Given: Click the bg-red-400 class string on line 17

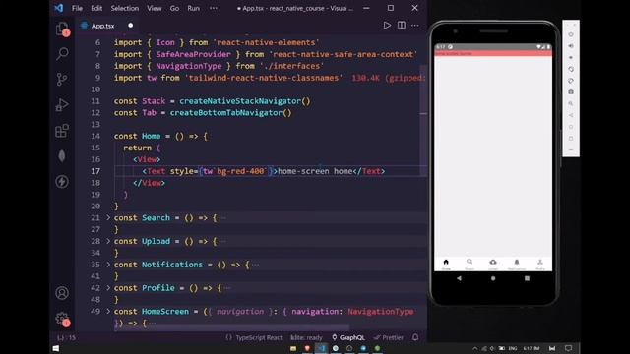Looking at the screenshot, I should point(240,171).
